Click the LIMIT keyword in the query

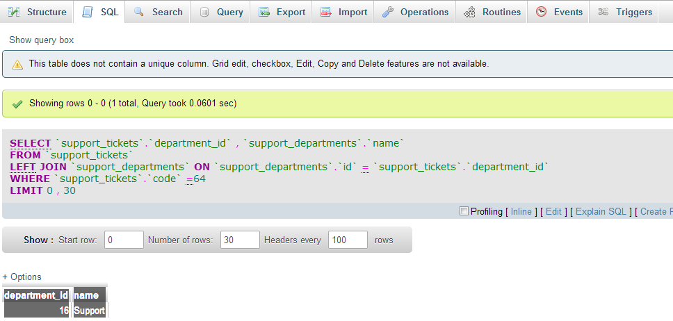[26, 190]
